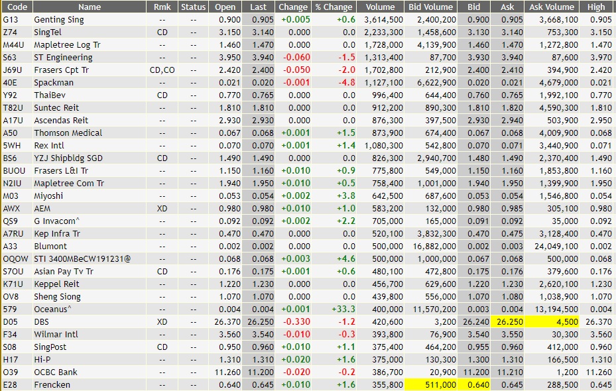
Task: Select STI 3400MBeCW191231@ warrant name
Action: pyautogui.click(x=82, y=258)
